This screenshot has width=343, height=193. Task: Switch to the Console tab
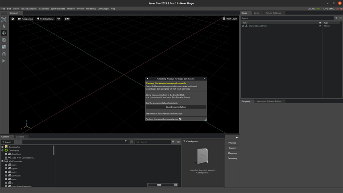click(x=20, y=137)
